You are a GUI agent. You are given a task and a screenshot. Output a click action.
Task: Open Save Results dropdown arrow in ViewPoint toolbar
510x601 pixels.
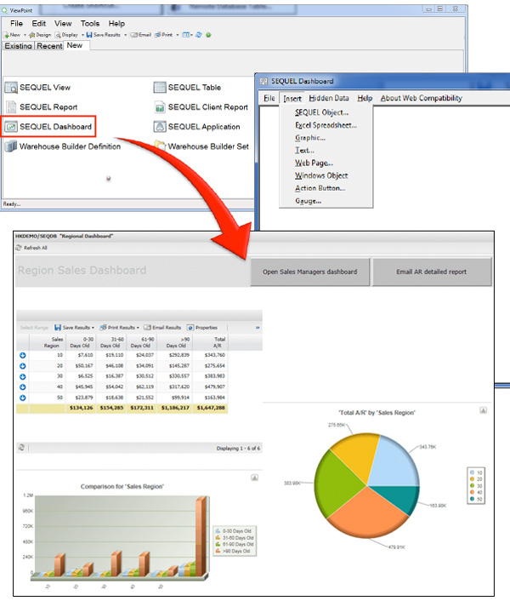pyautogui.click(x=125, y=35)
